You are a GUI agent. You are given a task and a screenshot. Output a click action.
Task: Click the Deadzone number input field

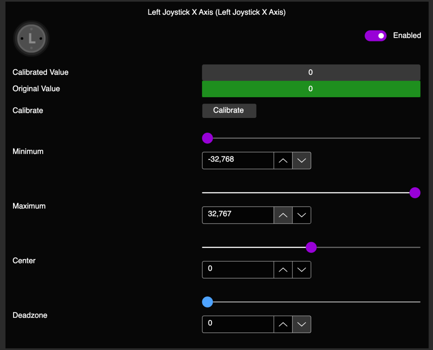238,324
